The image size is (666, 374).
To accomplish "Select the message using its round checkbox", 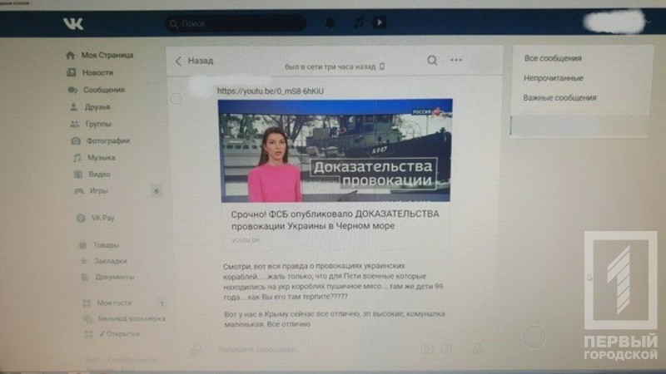I will pyautogui.click(x=176, y=100).
